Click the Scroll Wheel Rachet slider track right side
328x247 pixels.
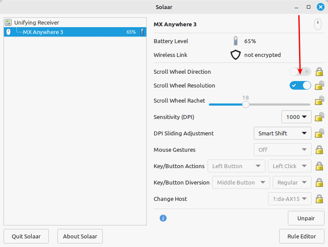click(x=280, y=104)
